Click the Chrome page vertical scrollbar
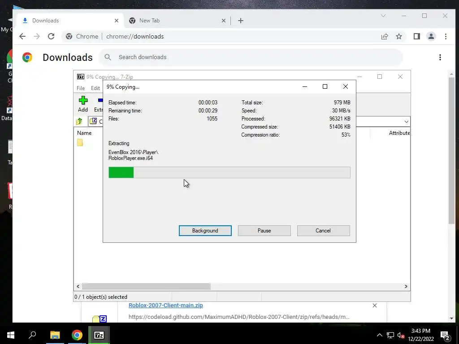 (x=451, y=150)
